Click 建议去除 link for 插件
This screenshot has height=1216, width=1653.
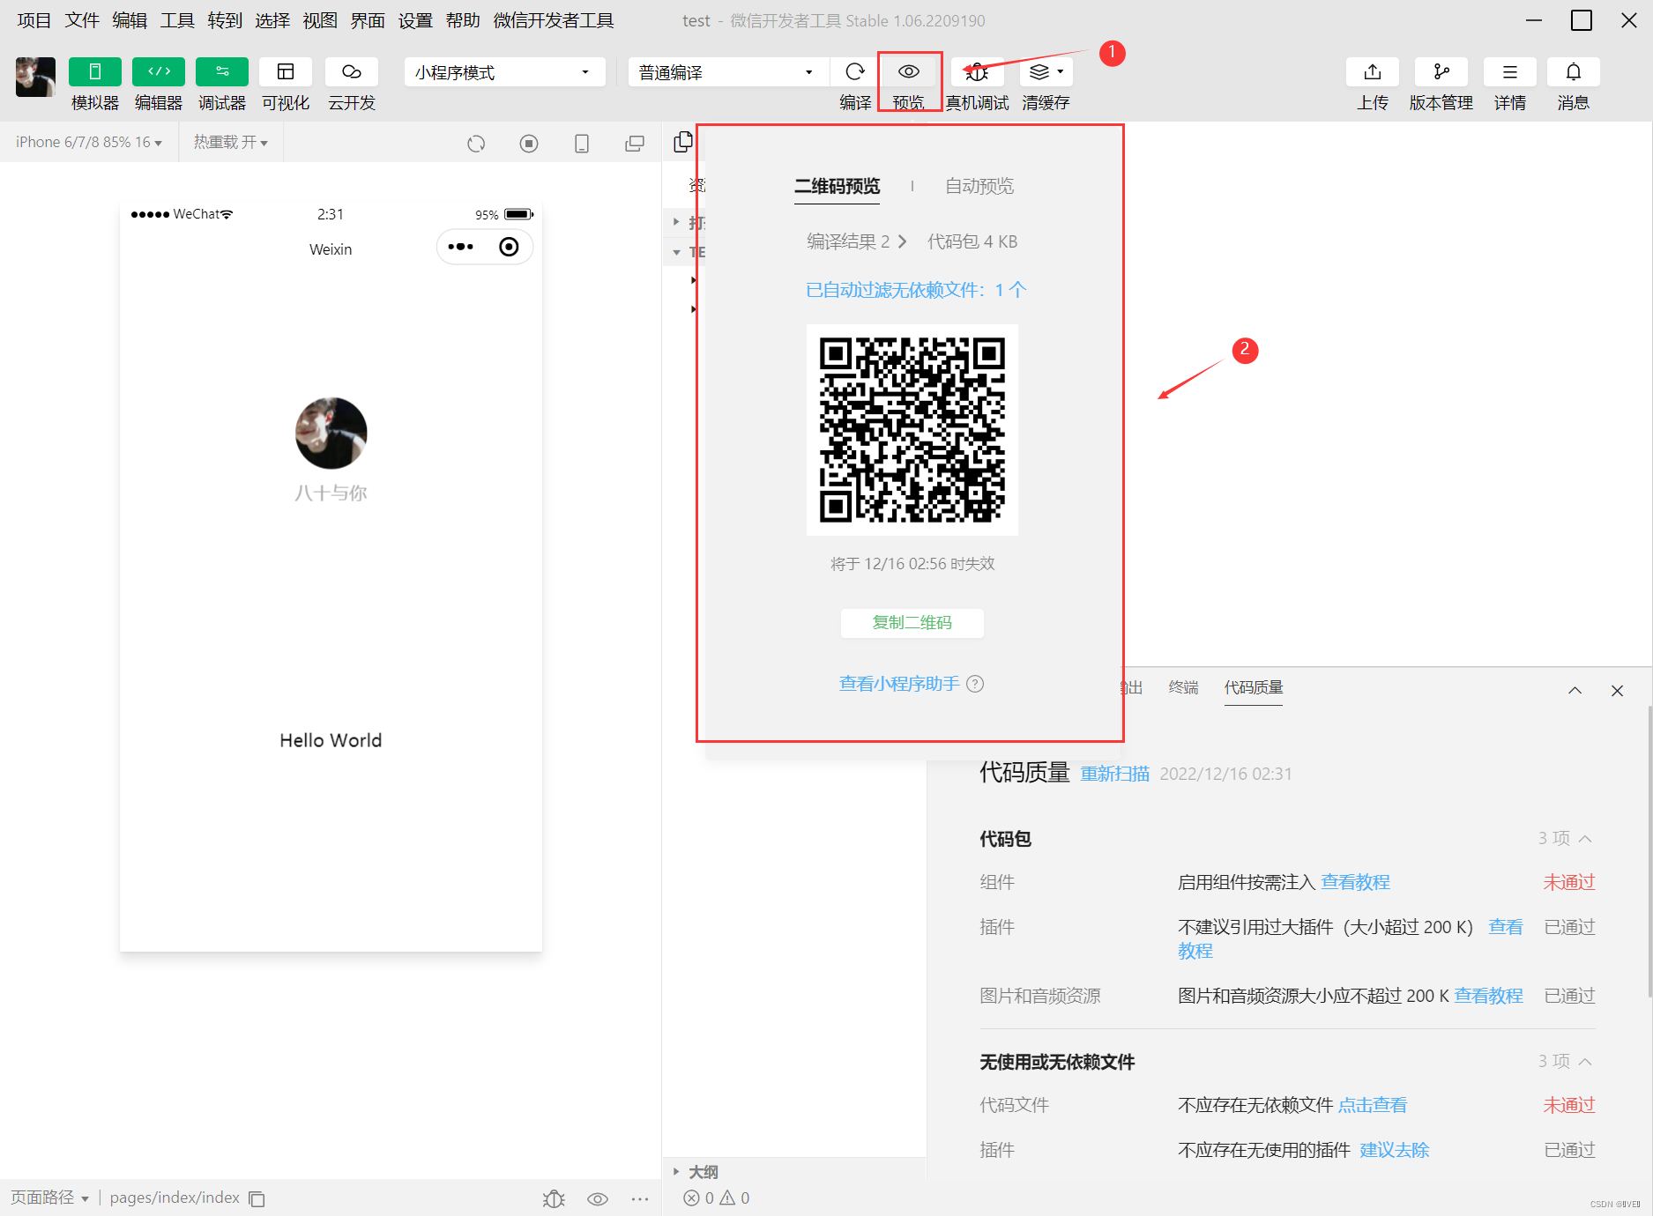point(1394,1150)
